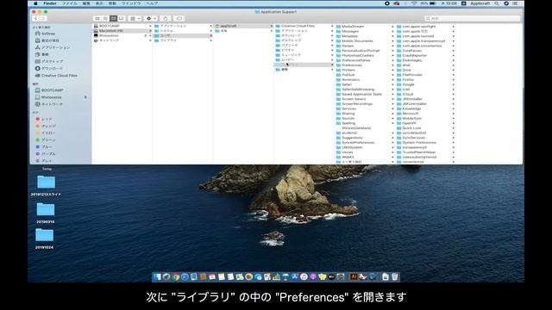
Task: Open the 編集 menu
Action: point(86,3)
